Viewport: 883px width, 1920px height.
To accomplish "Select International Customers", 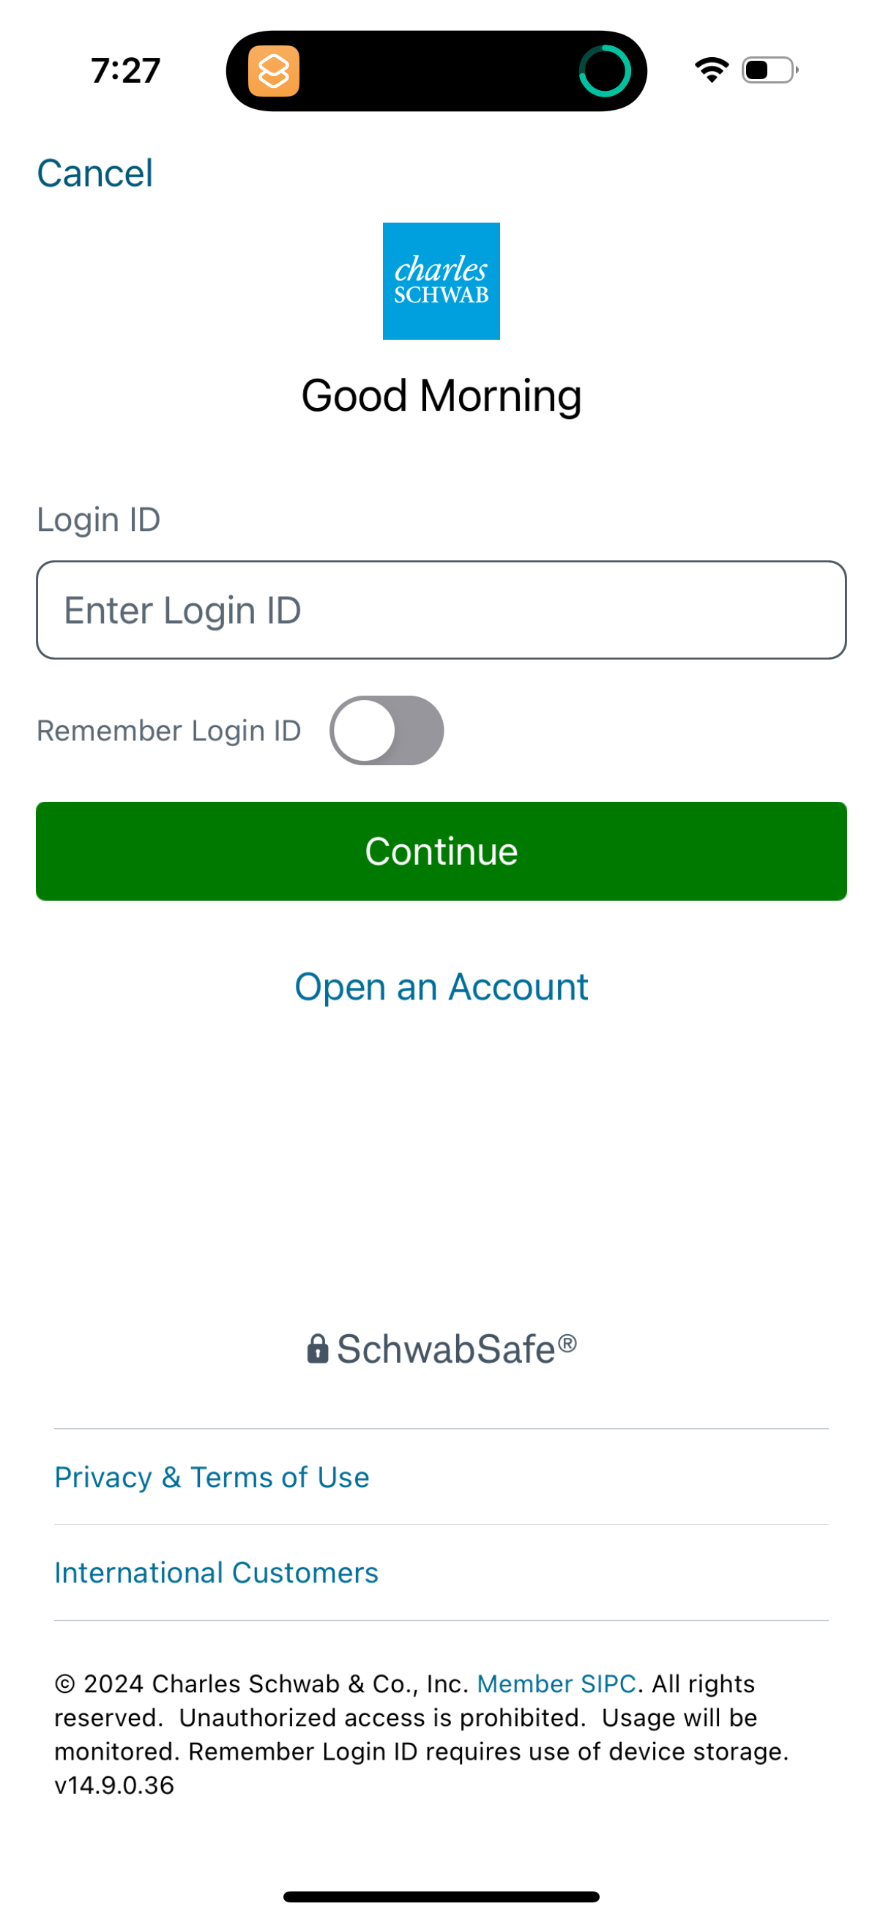I will tap(216, 1572).
